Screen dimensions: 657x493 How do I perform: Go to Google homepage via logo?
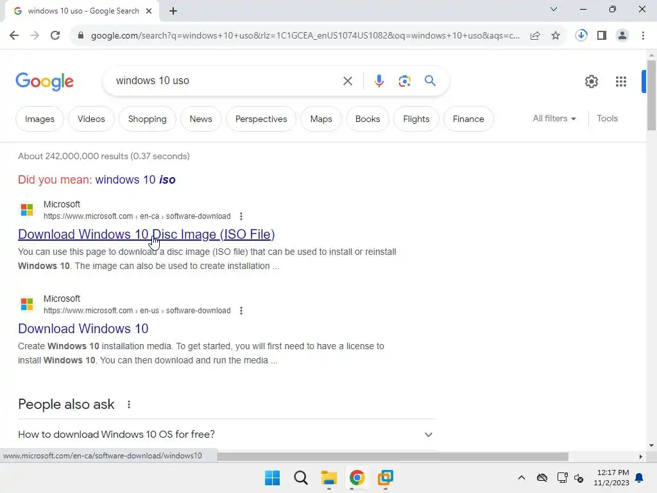tap(44, 82)
